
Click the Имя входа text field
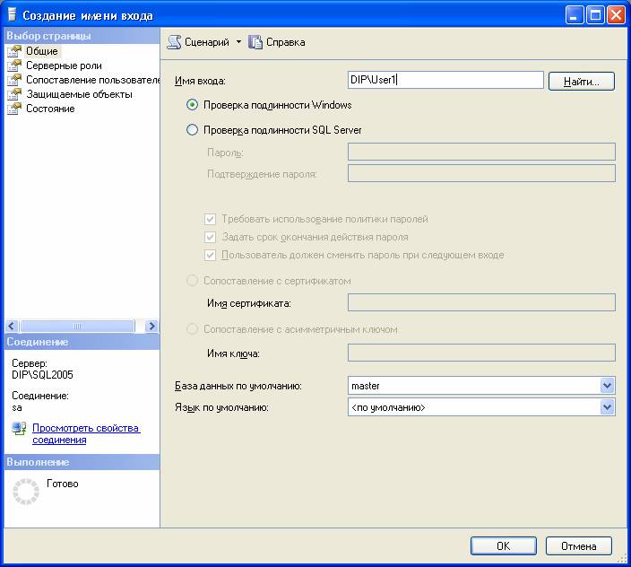click(445, 81)
